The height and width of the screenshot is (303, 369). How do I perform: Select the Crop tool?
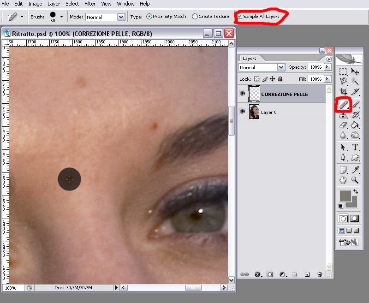coord(343,92)
